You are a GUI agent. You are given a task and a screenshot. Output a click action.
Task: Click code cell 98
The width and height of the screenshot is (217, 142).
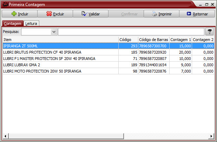click(x=128, y=71)
